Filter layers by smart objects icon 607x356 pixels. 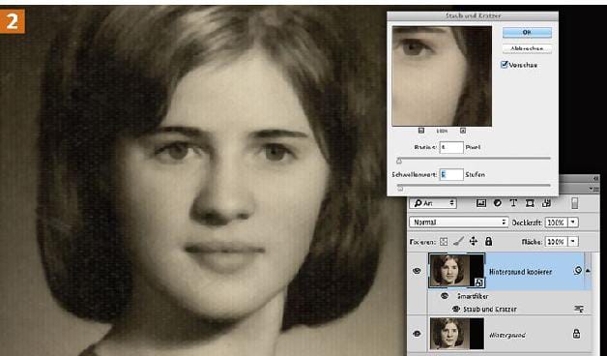coord(546,203)
